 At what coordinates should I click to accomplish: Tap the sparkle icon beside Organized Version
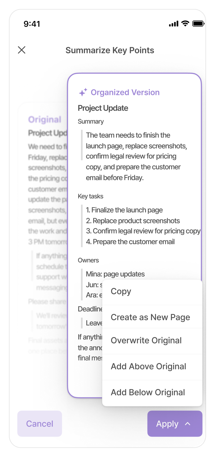[83, 92]
